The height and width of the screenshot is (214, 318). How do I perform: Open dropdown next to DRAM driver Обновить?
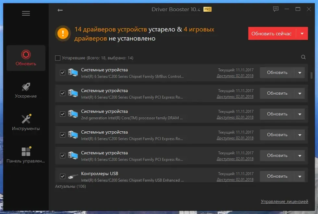coord(300,114)
